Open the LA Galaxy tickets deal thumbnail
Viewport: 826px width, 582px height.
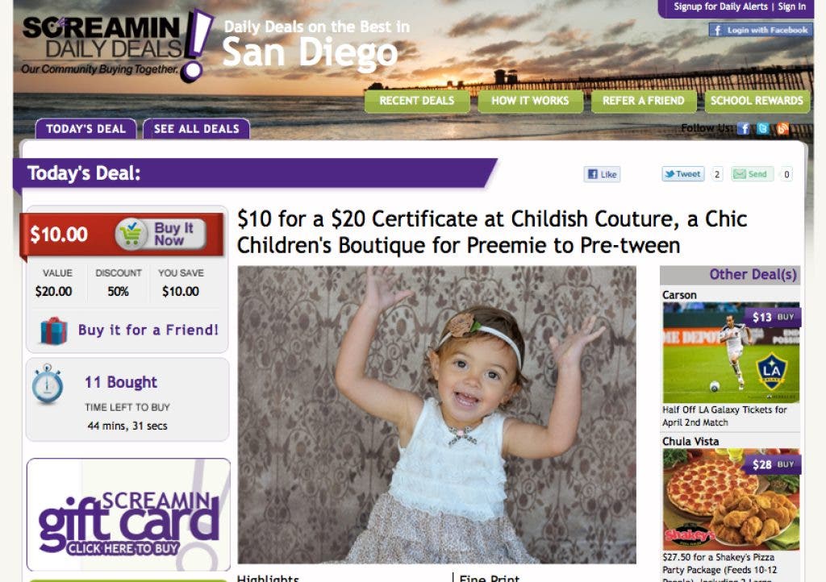coord(731,352)
